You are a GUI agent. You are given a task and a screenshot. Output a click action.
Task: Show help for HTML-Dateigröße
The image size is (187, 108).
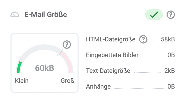(143, 40)
